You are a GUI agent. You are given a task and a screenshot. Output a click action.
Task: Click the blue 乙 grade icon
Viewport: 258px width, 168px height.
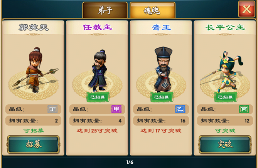click(180, 109)
